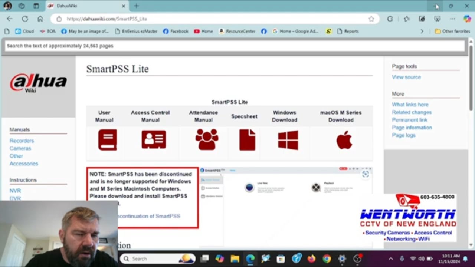Image resolution: width=475 pixels, height=267 pixels.
Task: Open the Specsheet document icon
Action: [247, 140]
